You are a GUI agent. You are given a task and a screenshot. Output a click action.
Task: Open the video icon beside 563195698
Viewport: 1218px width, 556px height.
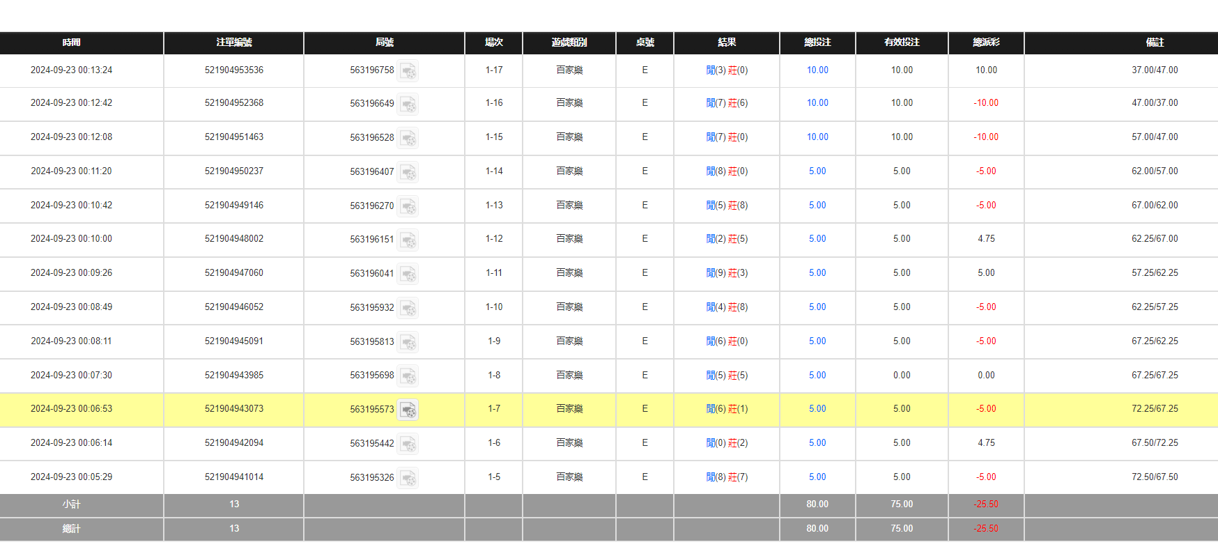[408, 376]
